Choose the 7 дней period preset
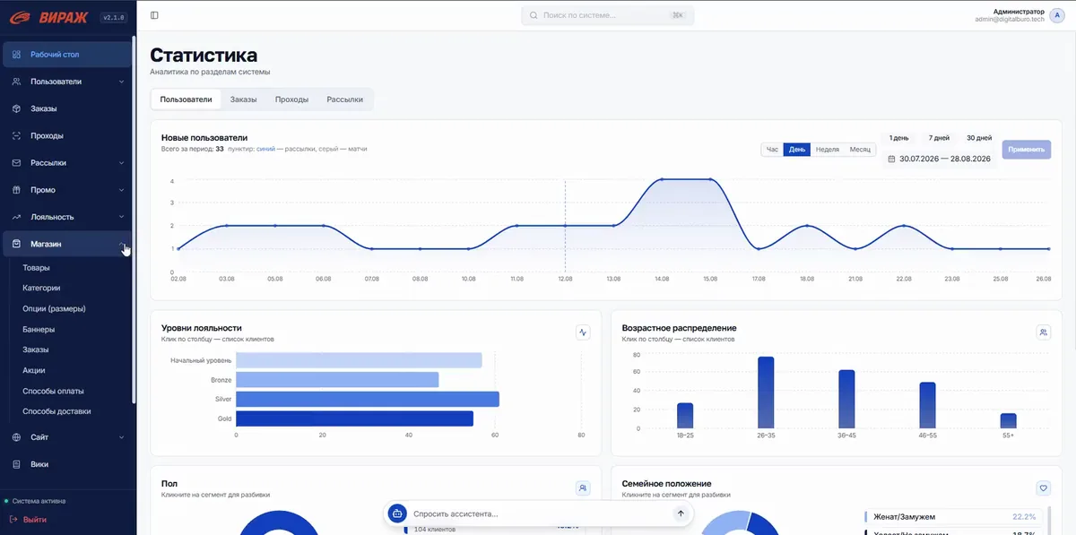 (x=939, y=138)
